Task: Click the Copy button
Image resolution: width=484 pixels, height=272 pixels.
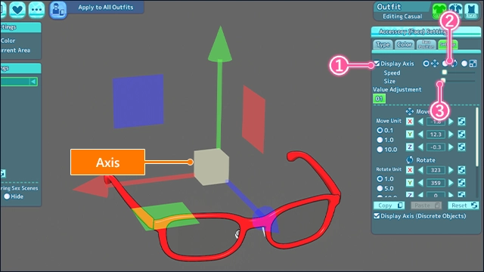Action: (x=389, y=206)
